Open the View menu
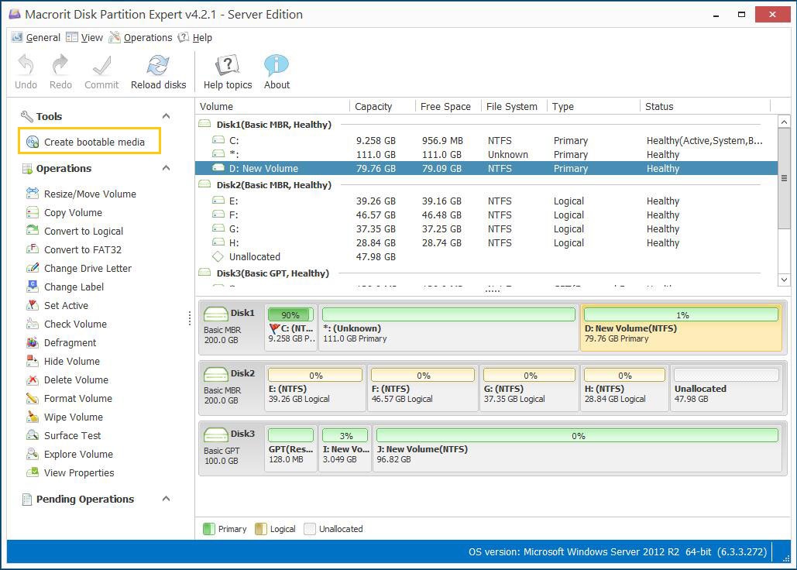The image size is (797, 570). [85, 37]
